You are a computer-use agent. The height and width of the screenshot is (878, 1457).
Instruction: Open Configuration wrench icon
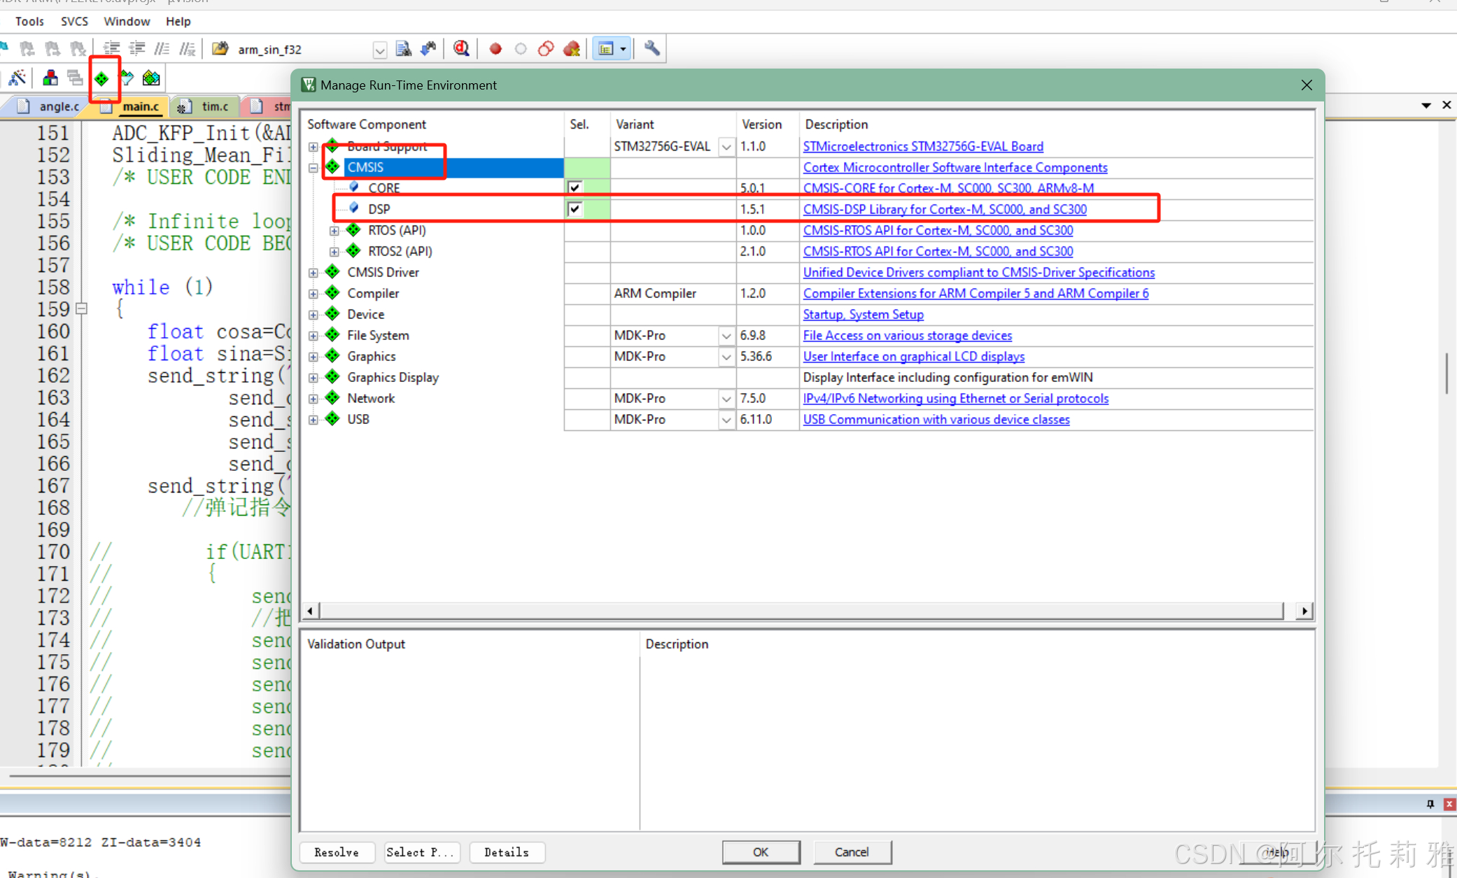click(652, 48)
